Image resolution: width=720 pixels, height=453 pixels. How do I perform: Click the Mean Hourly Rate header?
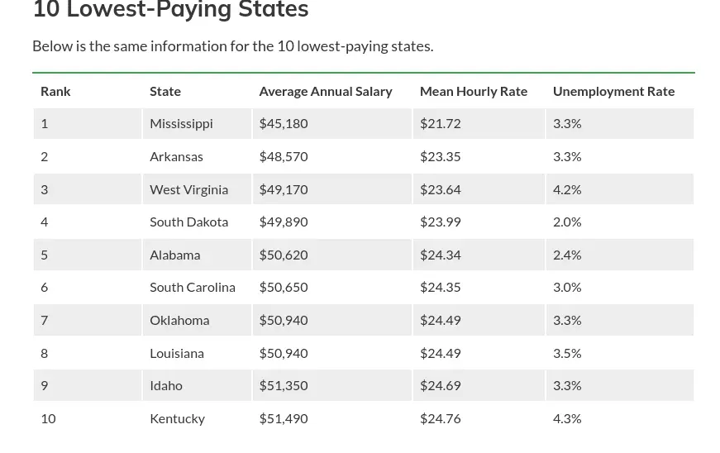click(474, 91)
